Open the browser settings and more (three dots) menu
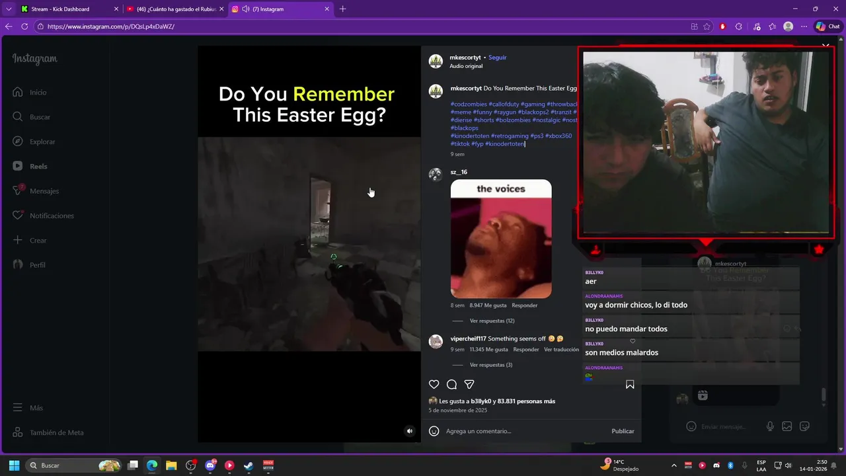This screenshot has height=476, width=846. 804,26
